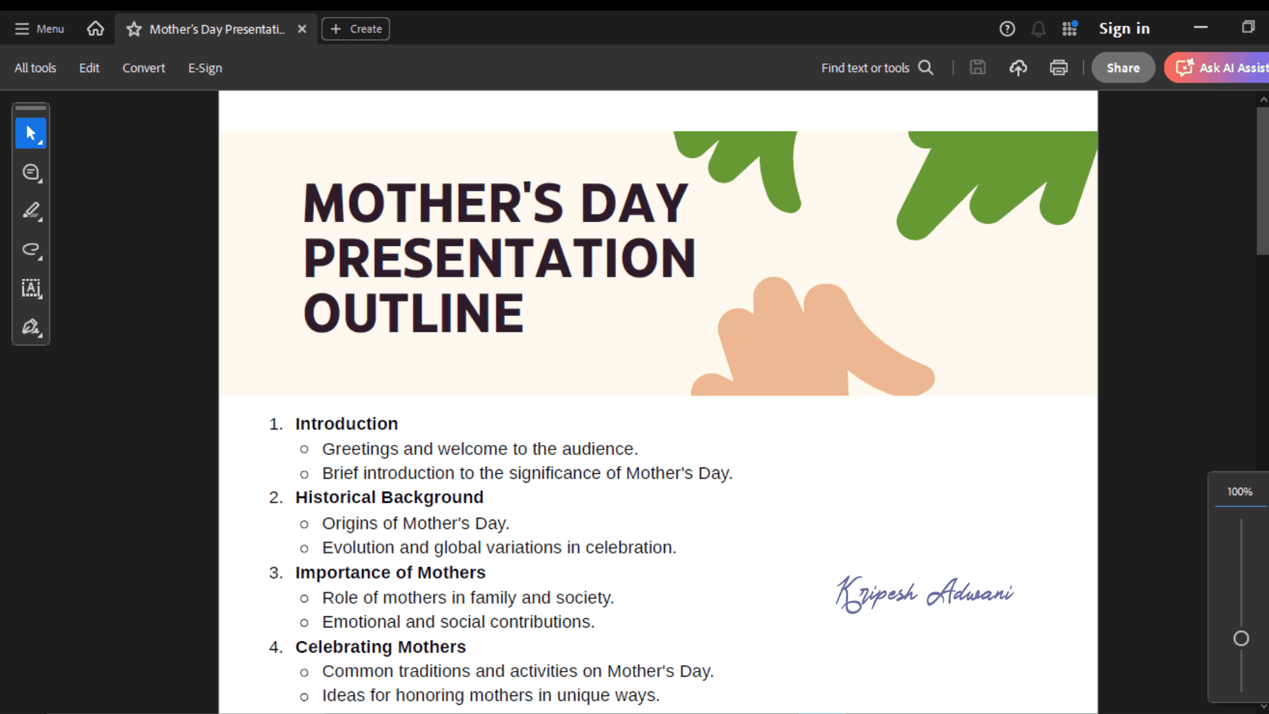1269x714 pixels.
Task: Click the Share button
Action: [1123, 67]
